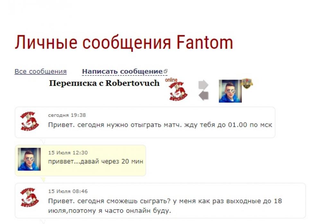Click the gold badge beside header photo

click(247, 84)
